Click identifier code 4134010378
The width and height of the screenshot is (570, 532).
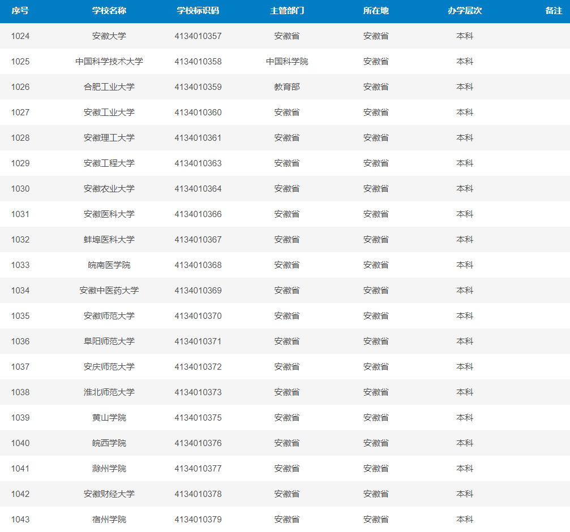pos(198,494)
